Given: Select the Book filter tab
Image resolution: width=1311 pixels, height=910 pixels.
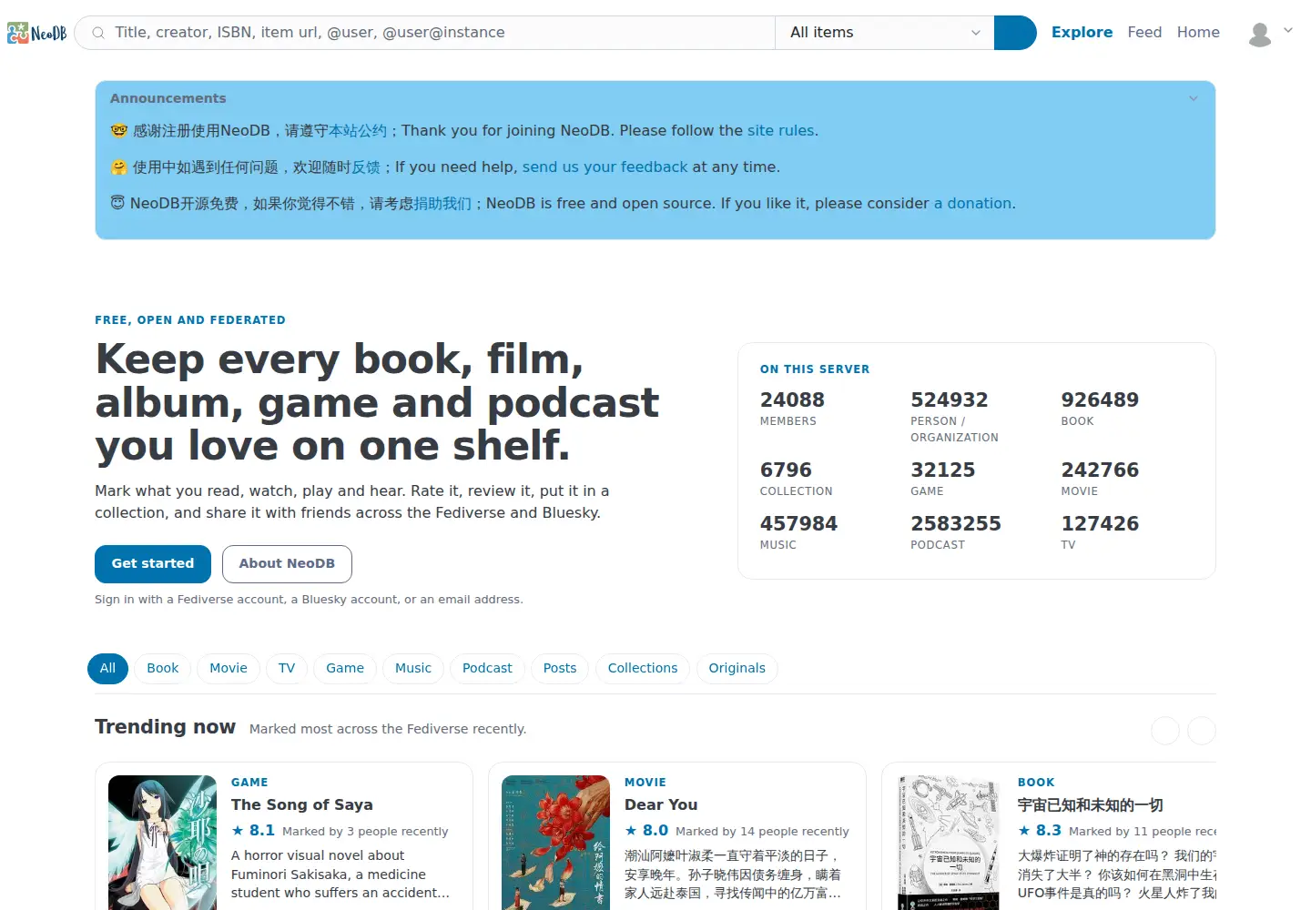Looking at the screenshot, I should [x=163, y=669].
